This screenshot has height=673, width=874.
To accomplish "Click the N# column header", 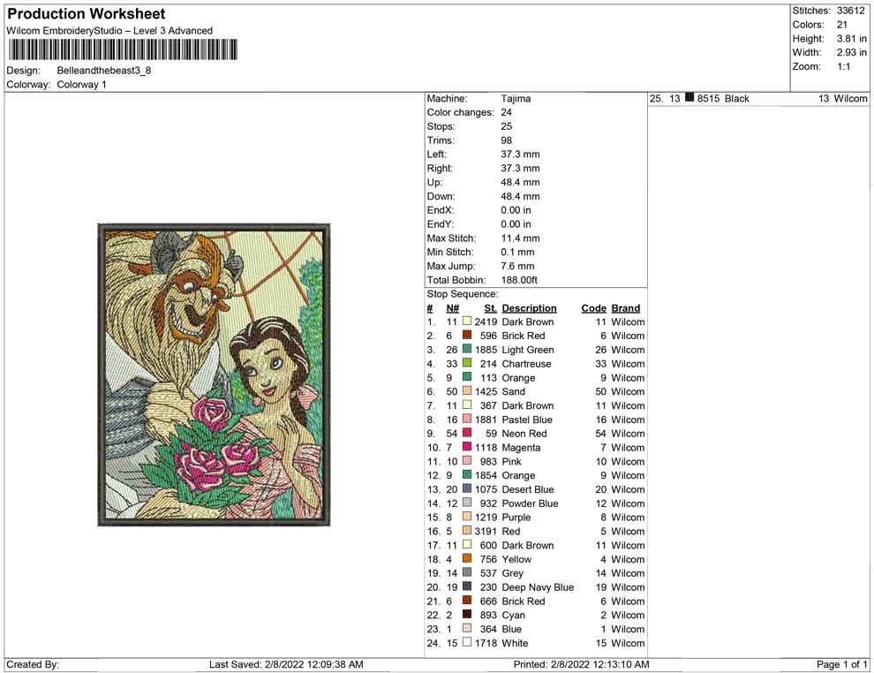I will 453,307.
